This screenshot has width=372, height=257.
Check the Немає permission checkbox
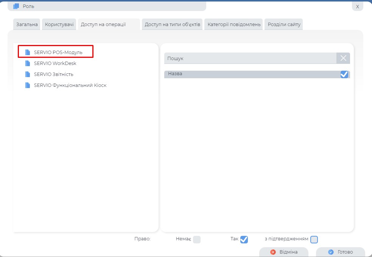[197, 239]
